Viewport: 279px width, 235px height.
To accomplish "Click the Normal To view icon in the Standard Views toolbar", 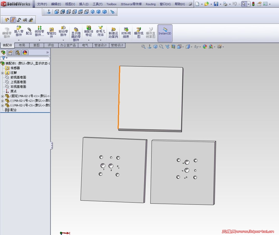I will 49,12.
